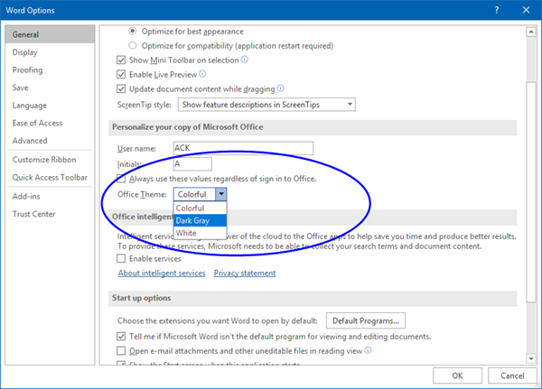Toggle Show Mini Toolbar on selection
542x389 pixels.
click(121, 60)
